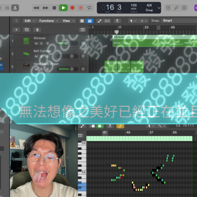Click the Hard Rock Organ track icon
The width and height of the screenshot is (197, 197).
point(26,66)
